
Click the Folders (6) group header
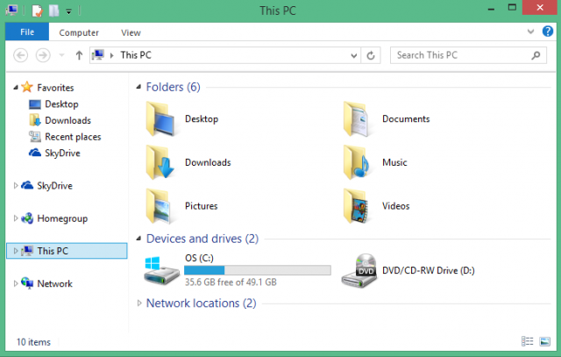174,87
